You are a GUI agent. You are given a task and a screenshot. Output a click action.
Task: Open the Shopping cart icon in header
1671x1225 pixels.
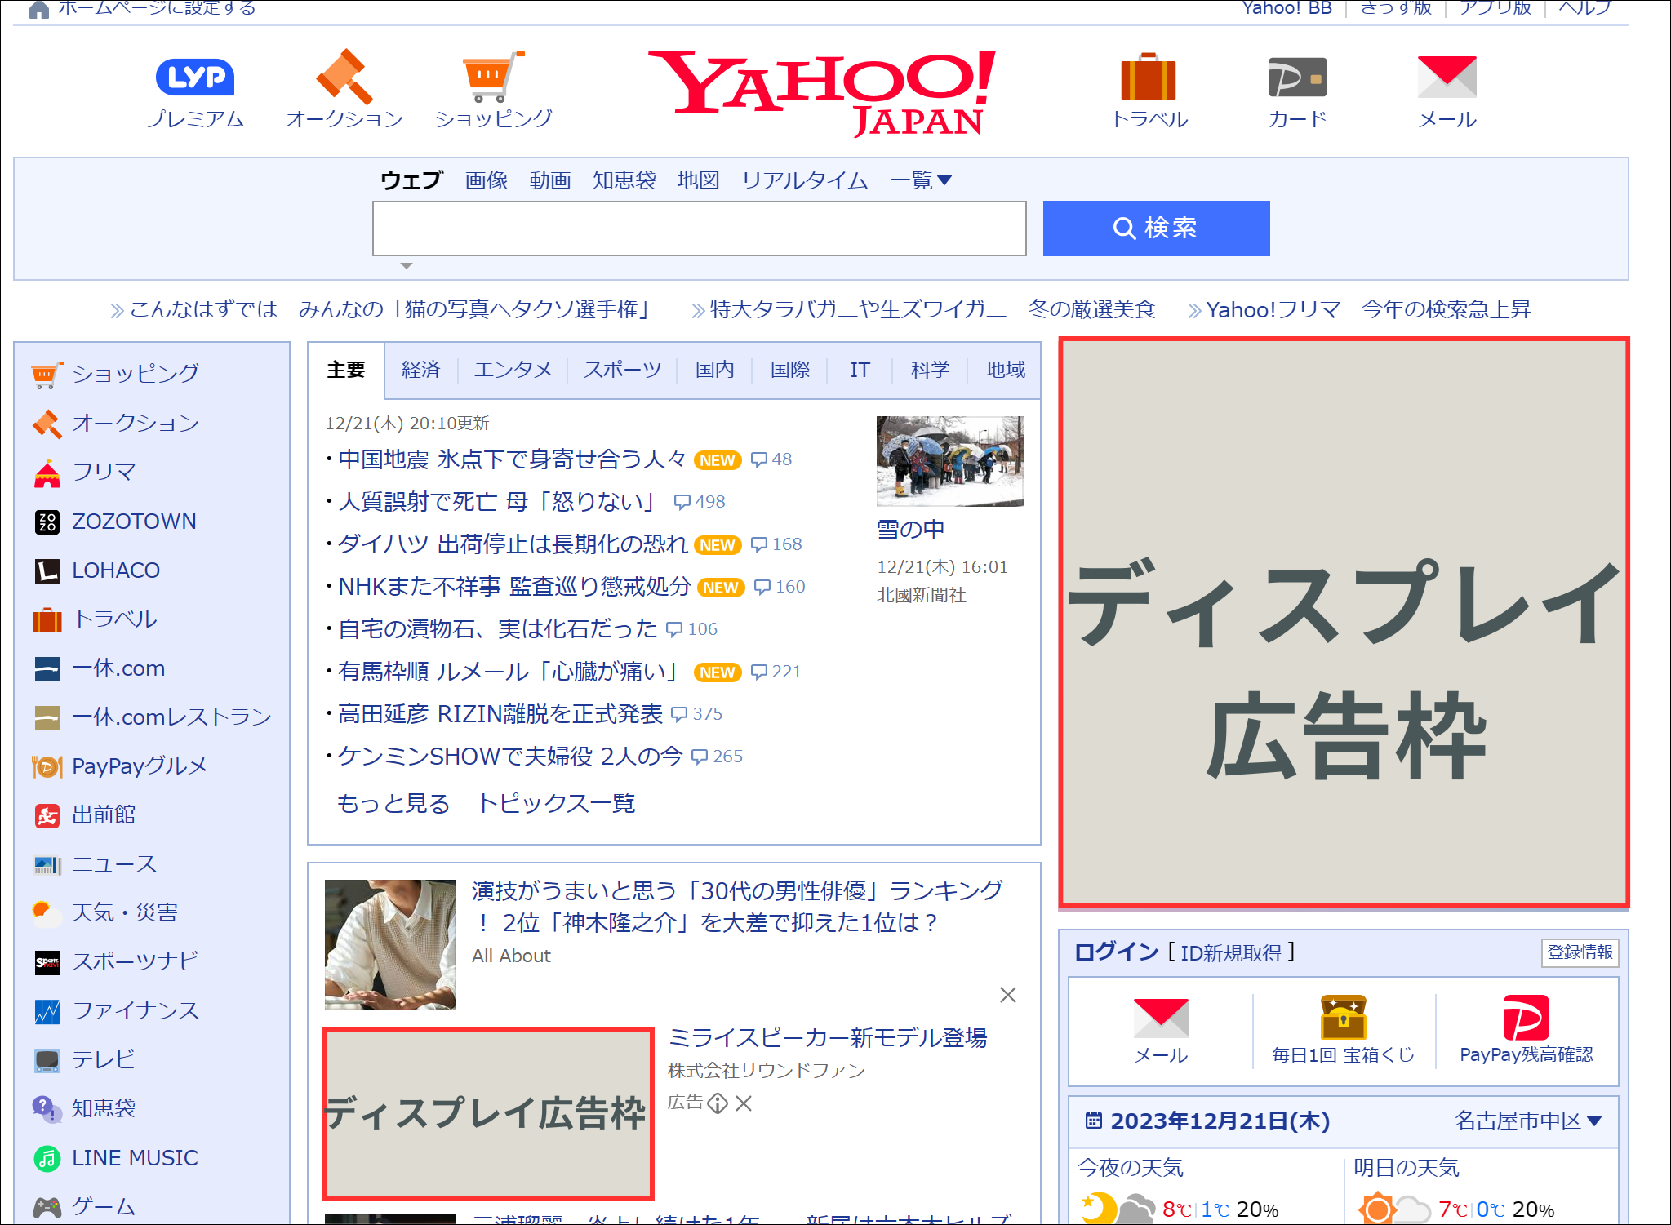493,77
